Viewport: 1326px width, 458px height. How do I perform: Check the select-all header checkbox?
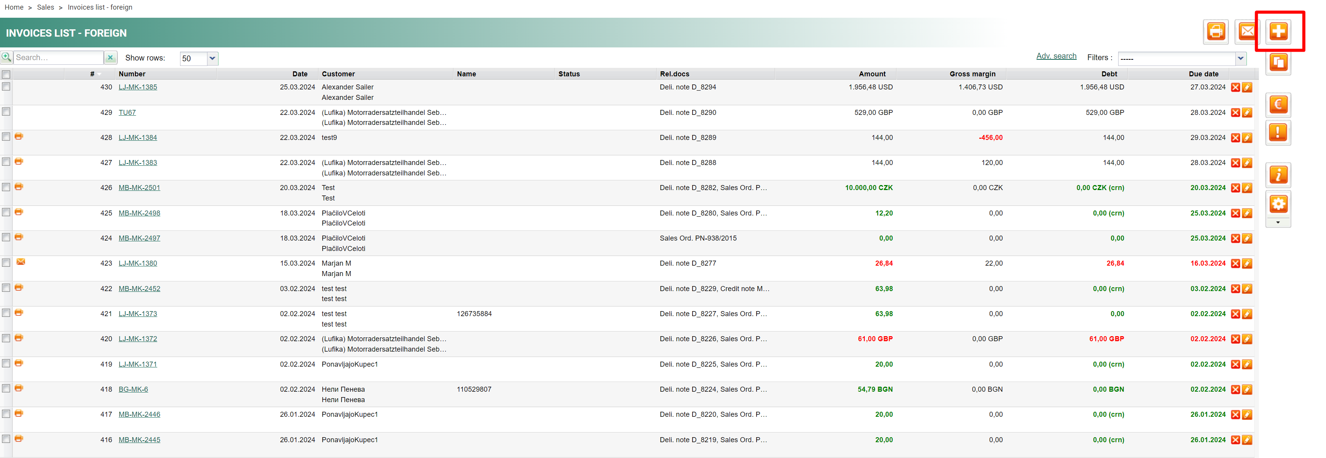click(6, 75)
